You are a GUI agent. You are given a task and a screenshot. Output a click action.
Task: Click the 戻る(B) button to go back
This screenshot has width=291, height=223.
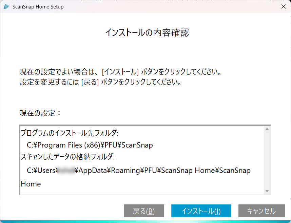pyautogui.click(x=144, y=210)
